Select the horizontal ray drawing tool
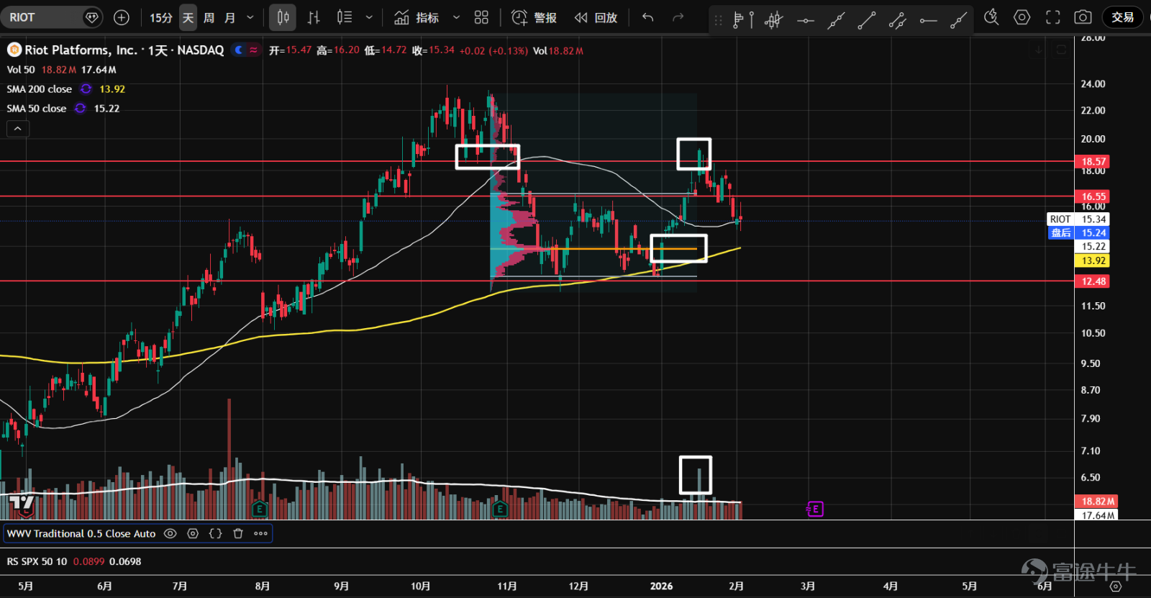 (x=928, y=21)
